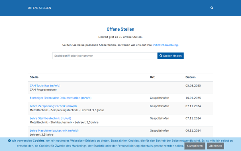The image size is (241, 151).
Task: Click 'Metalltechnik - Zerspanungstechnik - Lehrzeit 3,5 Jahre' text
Action: (67, 110)
